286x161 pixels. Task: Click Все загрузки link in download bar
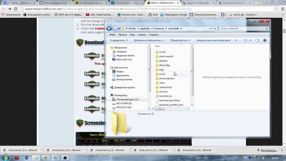(x=269, y=150)
